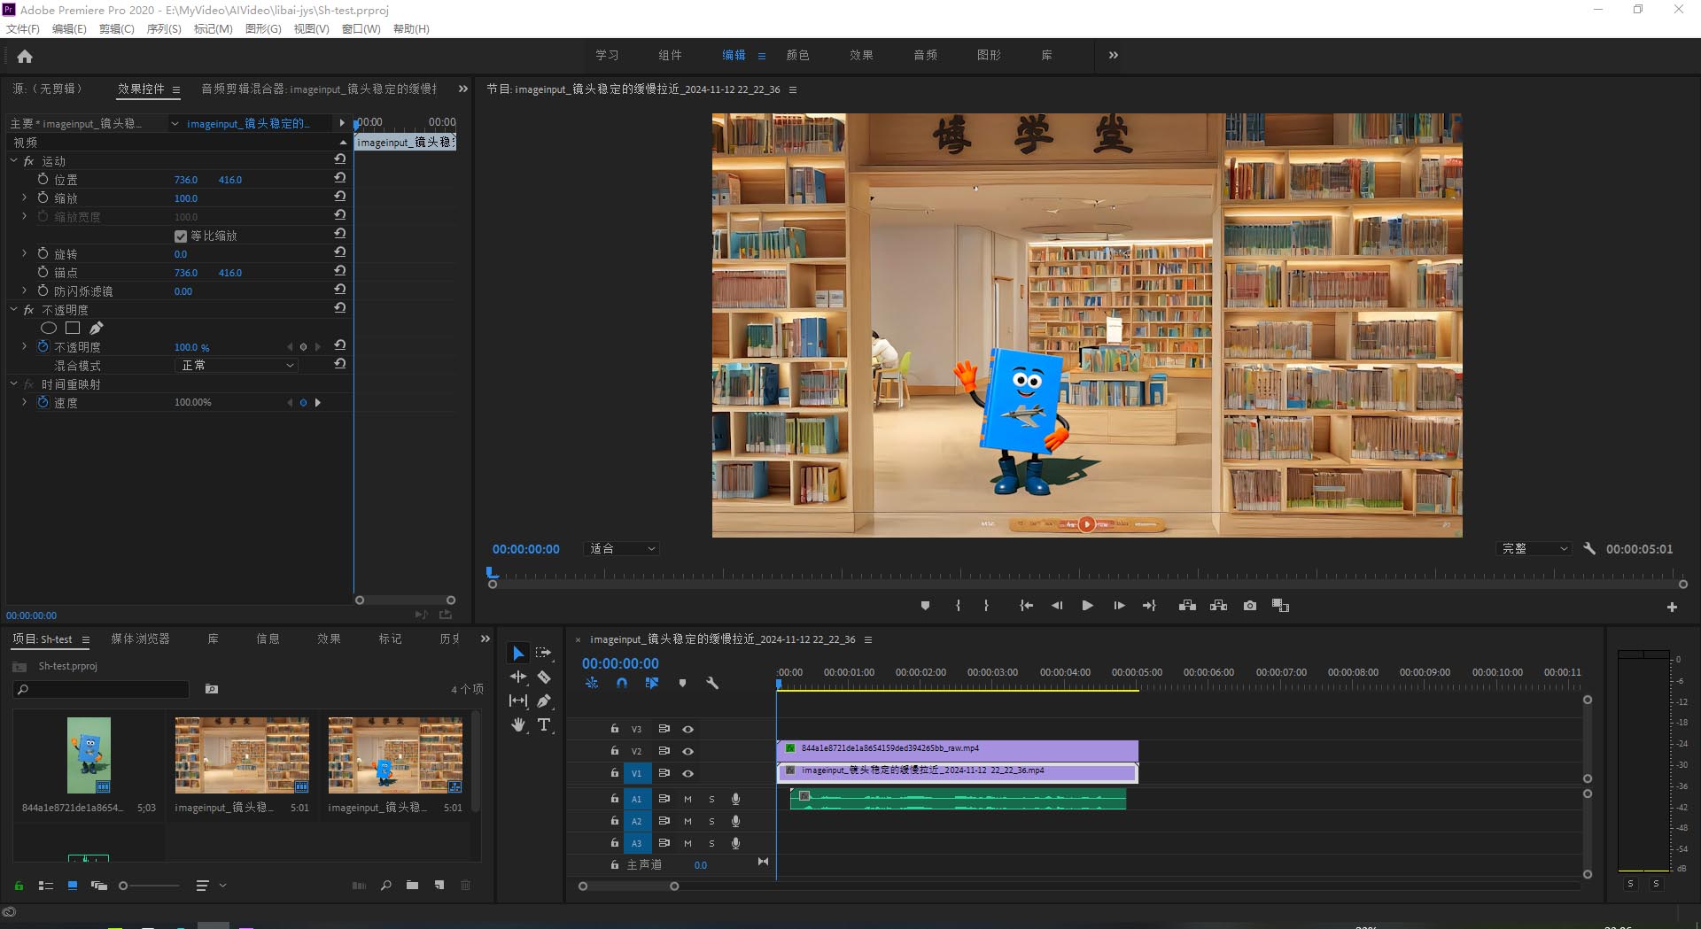The height and width of the screenshot is (929, 1701).
Task: Toggle lock on track V2
Action: tap(614, 750)
